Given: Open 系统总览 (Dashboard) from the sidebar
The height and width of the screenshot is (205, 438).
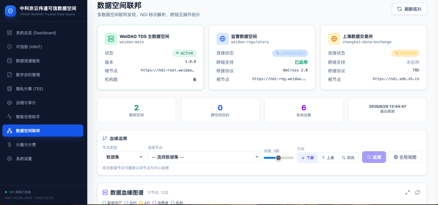Looking at the screenshot, I should point(43,33).
